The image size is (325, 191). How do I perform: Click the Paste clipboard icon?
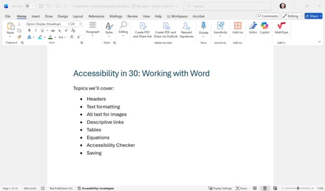pyautogui.click(x=10, y=26)
